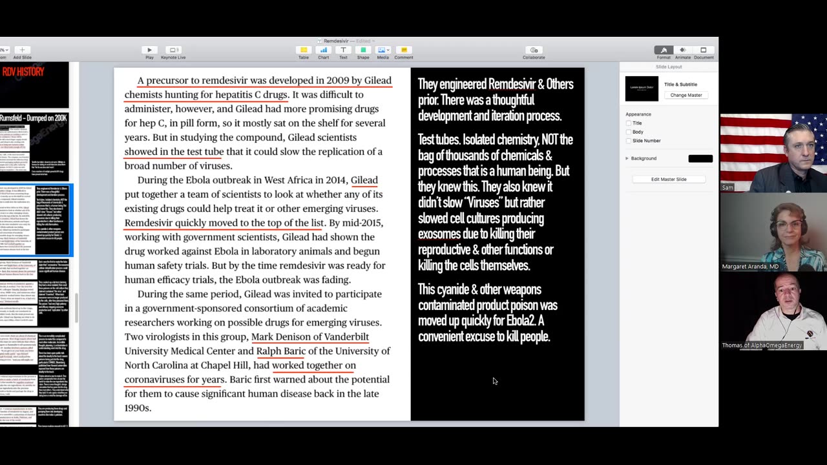
Task: Switch to the Animate inspector
Action: pyautogui.click(x=683, y=50)
